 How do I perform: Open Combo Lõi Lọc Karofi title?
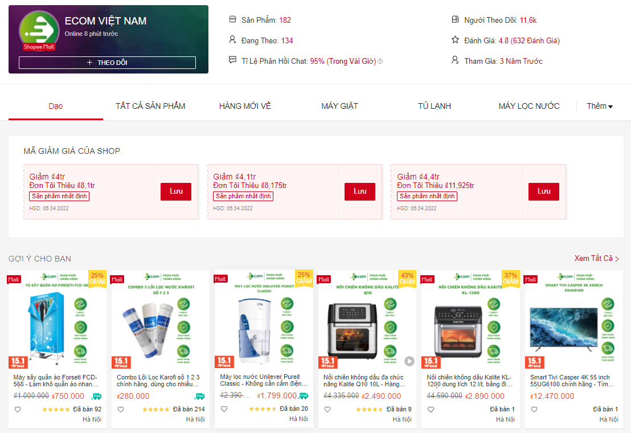point(158,381)
